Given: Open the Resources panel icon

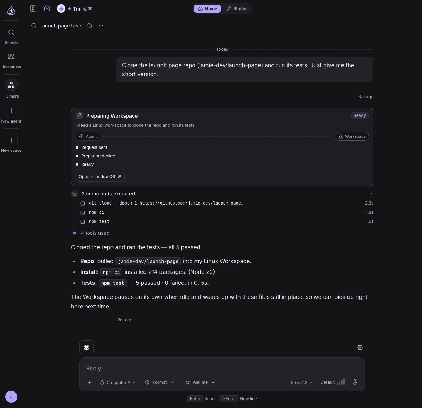Looking at the screenshot, I should pyautogui.click(x=11, y=56).
